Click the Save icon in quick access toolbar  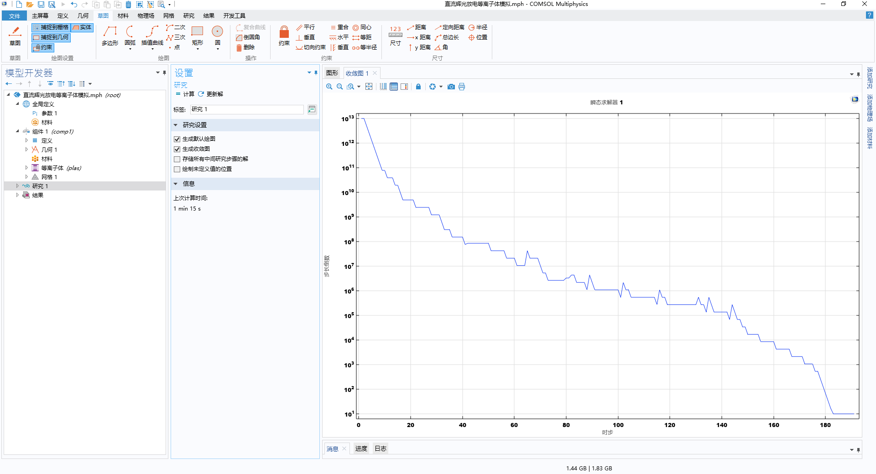pyautogui.click(x=41, y=5)
